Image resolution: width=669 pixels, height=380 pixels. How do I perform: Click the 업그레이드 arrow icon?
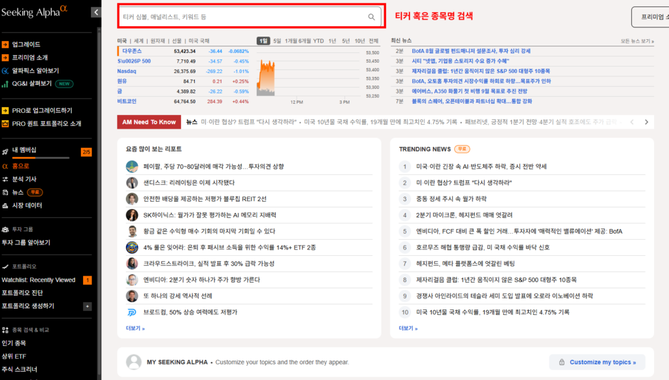coord(5,44)
